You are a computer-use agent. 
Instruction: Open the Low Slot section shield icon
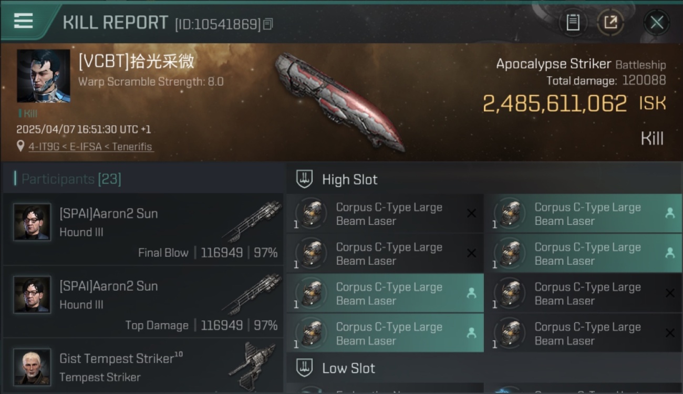click(304, 368)
